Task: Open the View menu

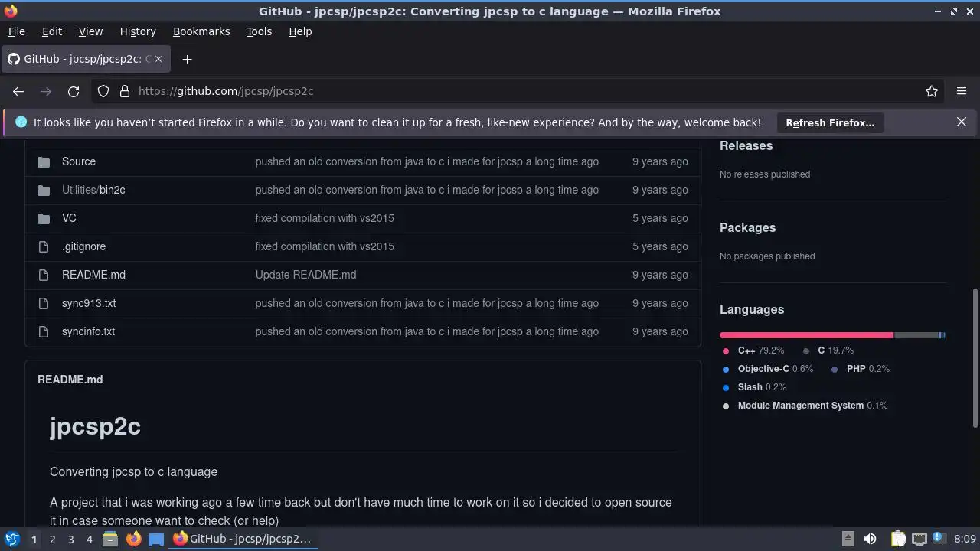Action: tap(90, 31)
